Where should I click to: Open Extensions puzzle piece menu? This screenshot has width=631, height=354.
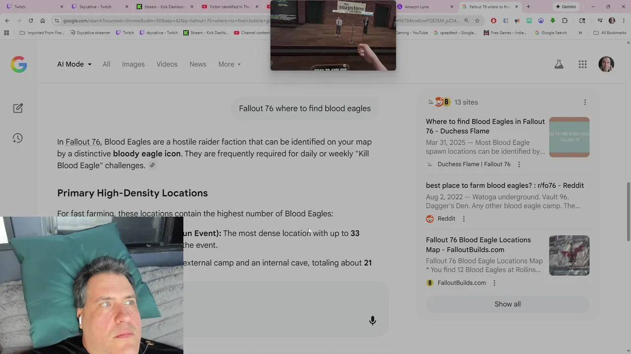pyautogui.click(x=565, y=21)
